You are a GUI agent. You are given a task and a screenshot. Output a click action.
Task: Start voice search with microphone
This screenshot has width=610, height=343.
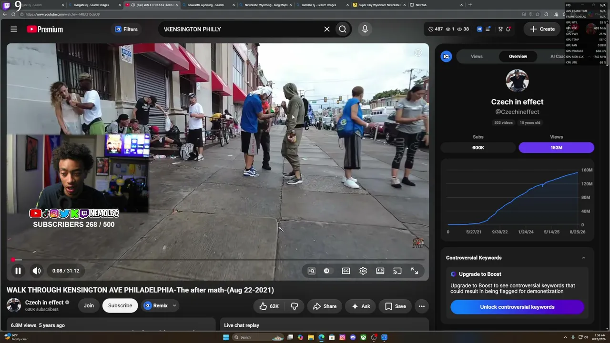[x=365, y=29]
